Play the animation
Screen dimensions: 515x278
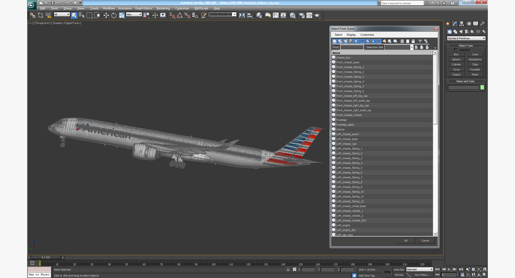pyautogui.click(x=449, y=269)
